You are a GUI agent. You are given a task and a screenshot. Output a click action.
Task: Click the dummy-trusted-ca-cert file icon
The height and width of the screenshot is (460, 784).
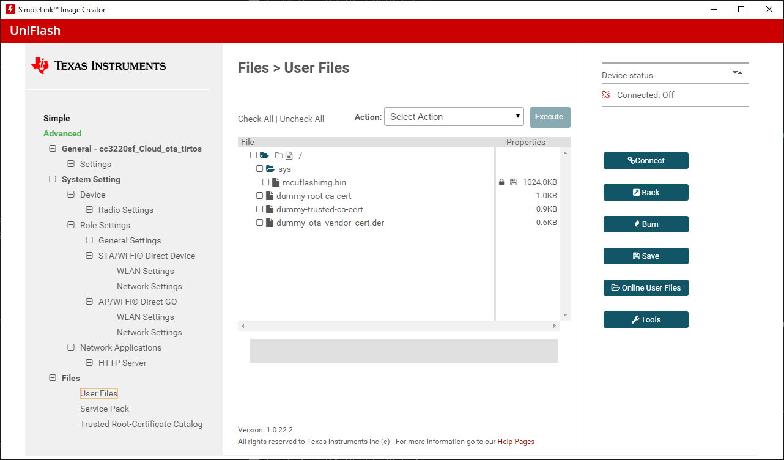[x=269, y=209]
